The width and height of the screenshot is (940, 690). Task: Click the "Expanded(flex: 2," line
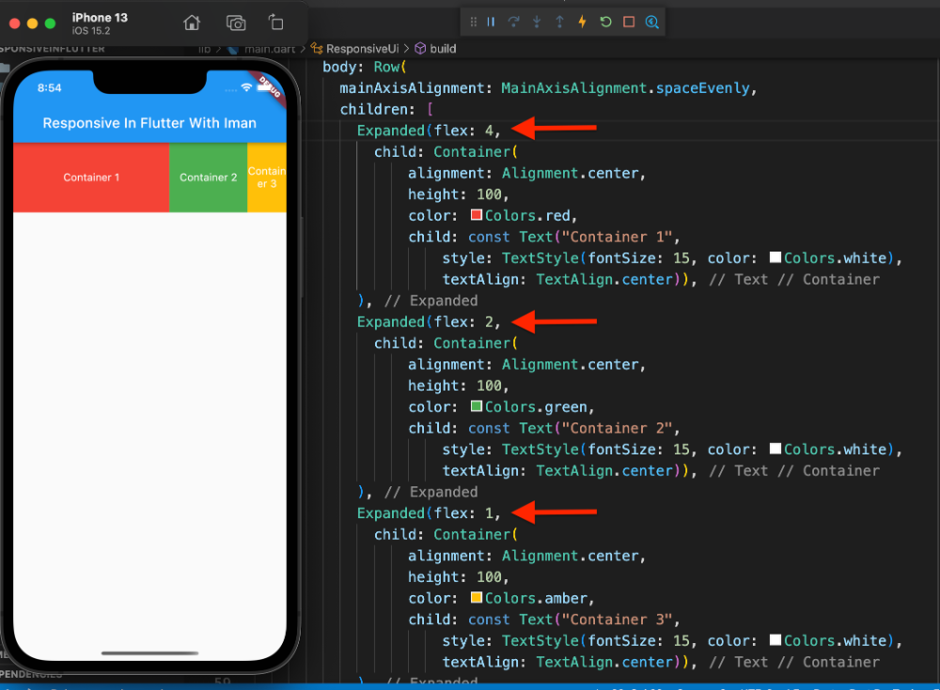(x=429, y=322)
